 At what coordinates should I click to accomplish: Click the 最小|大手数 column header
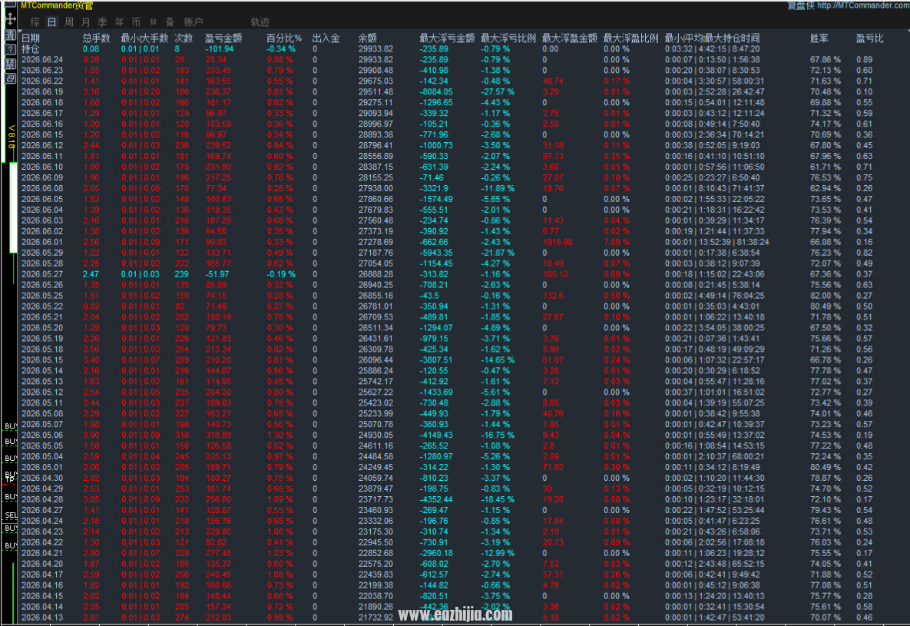click(144, 38)
